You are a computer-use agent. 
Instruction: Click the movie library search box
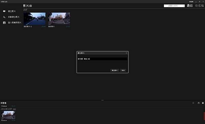click(x=174, y=6)
